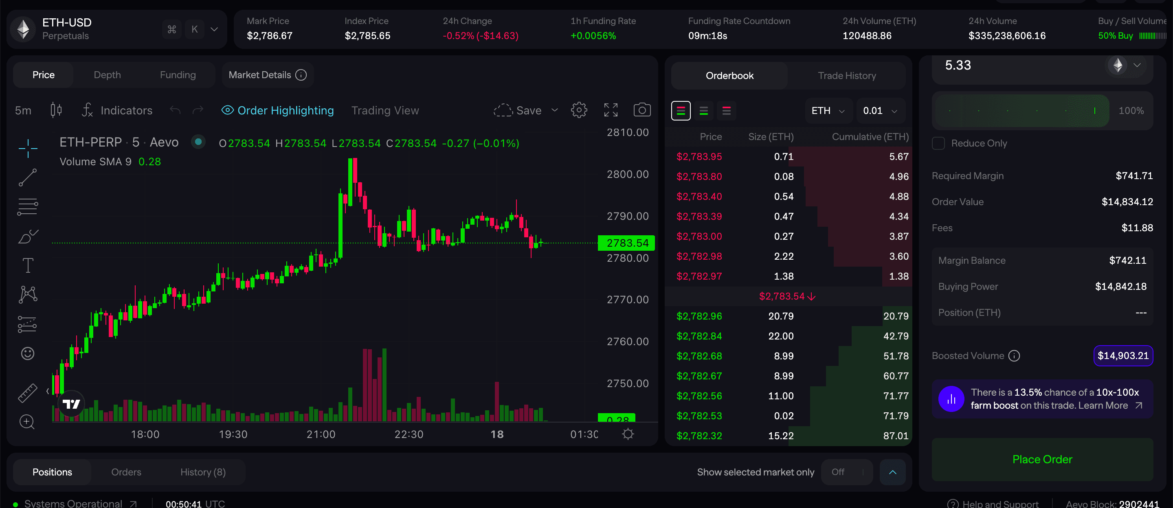Click the Buy / Sell Volume bar
This screenshot has width=1173, height=508.
pyautogui.click(x=1152, y=36)
